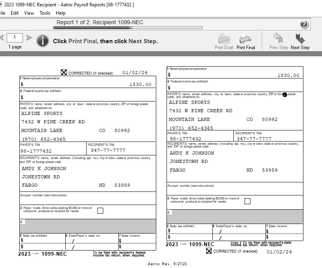Viewport: 322px width, 268px height.
Task: Open the View menu
Action: pos(29,13)
